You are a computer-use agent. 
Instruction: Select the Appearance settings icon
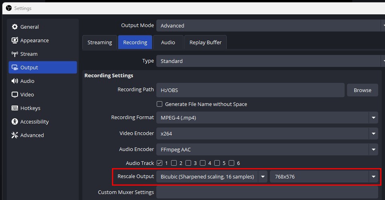15,40
